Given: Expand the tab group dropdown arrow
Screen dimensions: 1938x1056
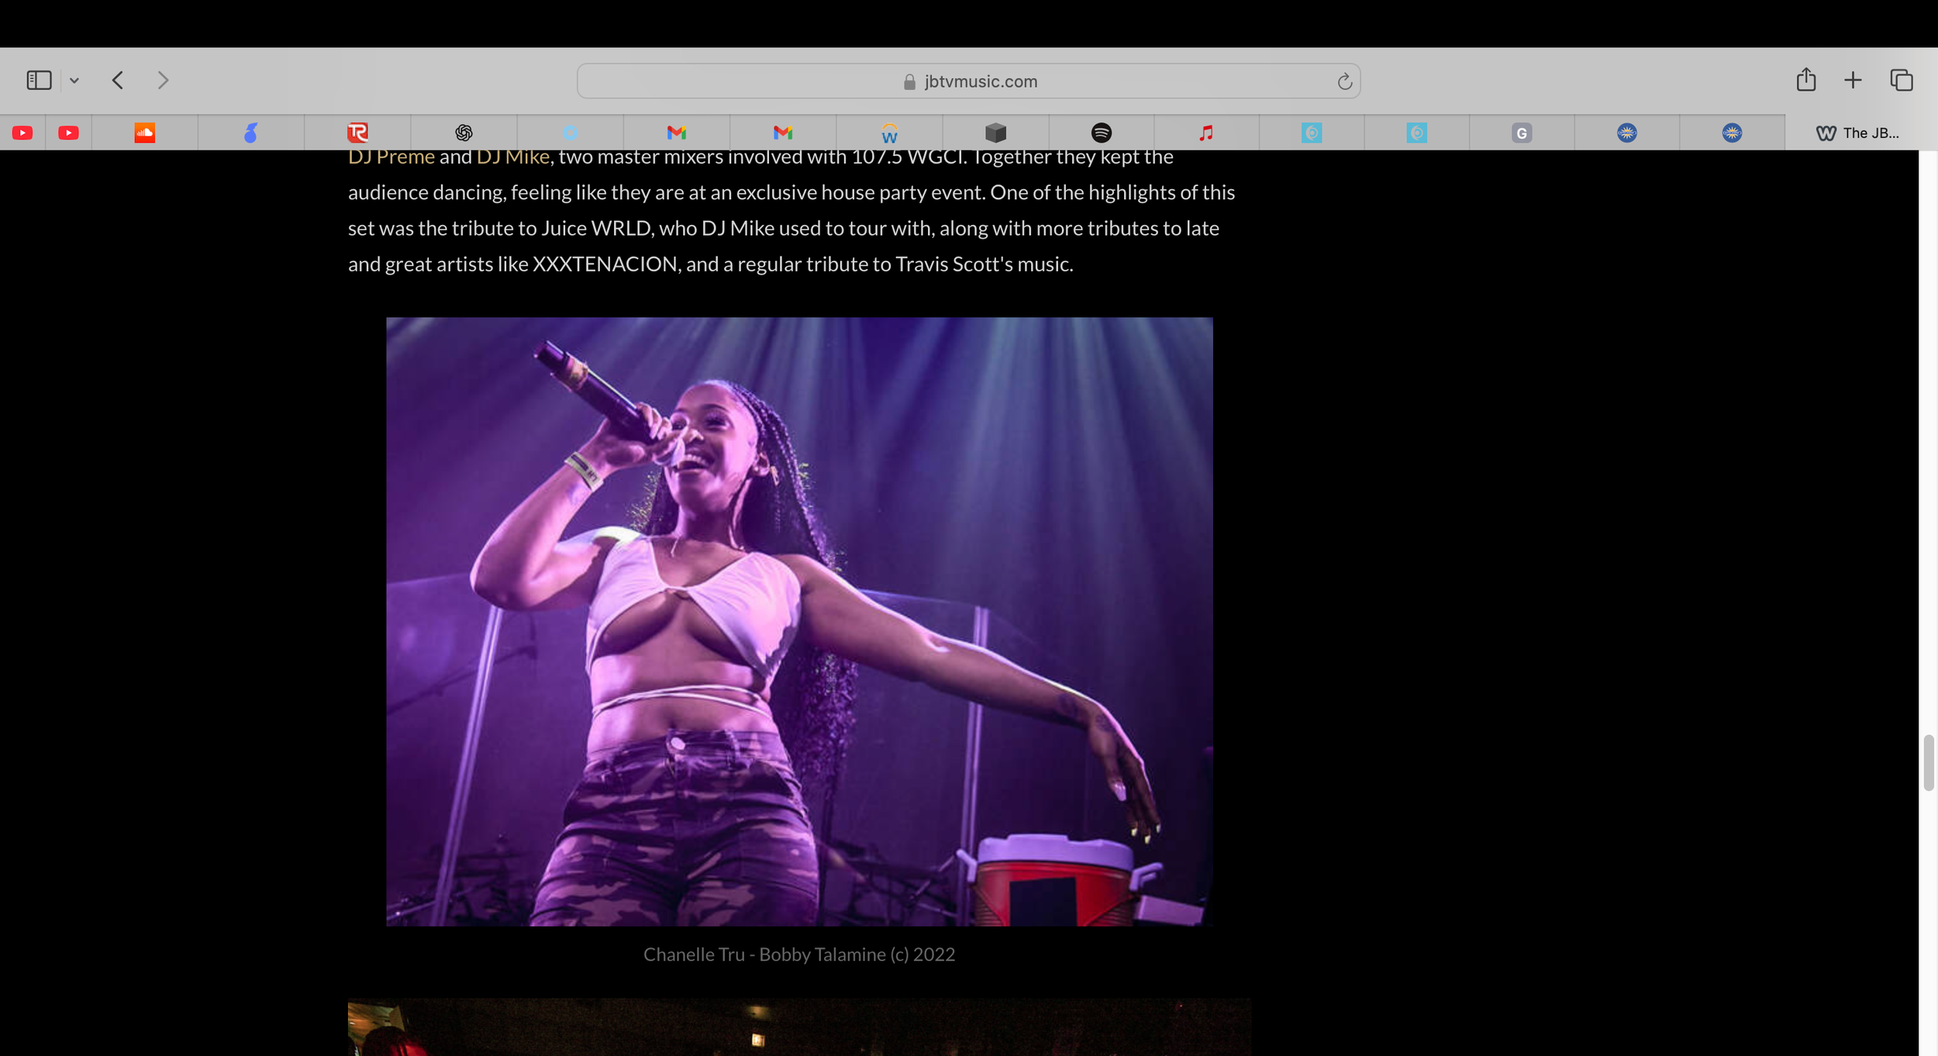Looking at the screenshot, I should [74, 80].
